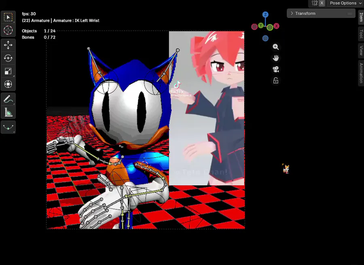Click the 'fps: 30' overlay text
This screenshot has width=364, height=265.
click(x=29, y=14)
